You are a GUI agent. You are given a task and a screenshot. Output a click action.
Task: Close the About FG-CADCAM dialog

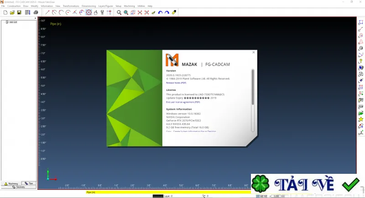[254, 52]
